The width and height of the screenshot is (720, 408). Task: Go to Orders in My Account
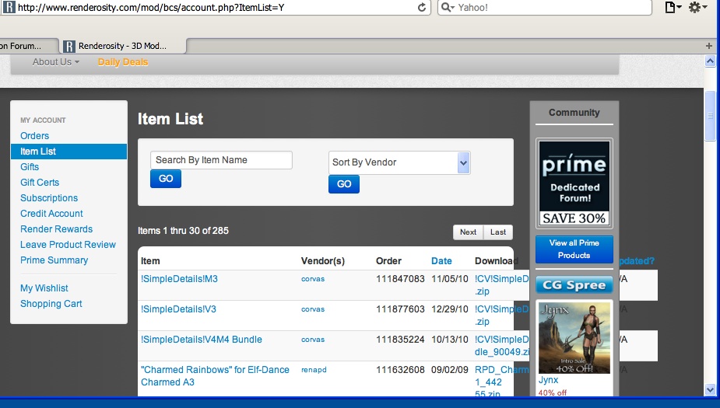click(34, 136)
